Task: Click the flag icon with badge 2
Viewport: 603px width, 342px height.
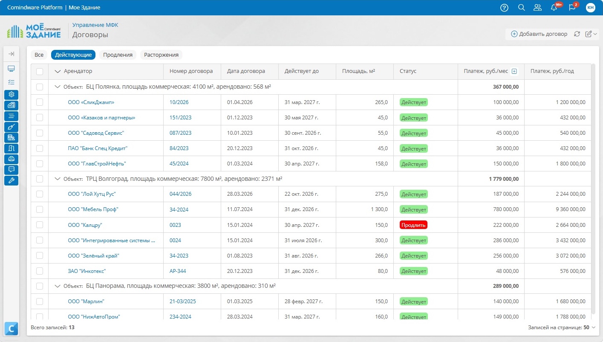Action: coord(572,8)
